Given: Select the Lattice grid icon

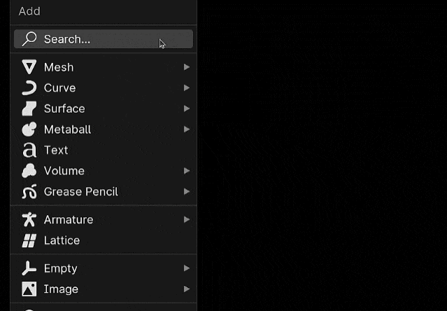Looking at the screenshot, I should 29,240.
